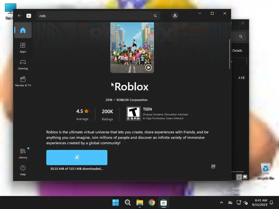Open taskbar Search
Image resolution: width=279 pixels, height=209 pixels.
[x=128, y=202]
